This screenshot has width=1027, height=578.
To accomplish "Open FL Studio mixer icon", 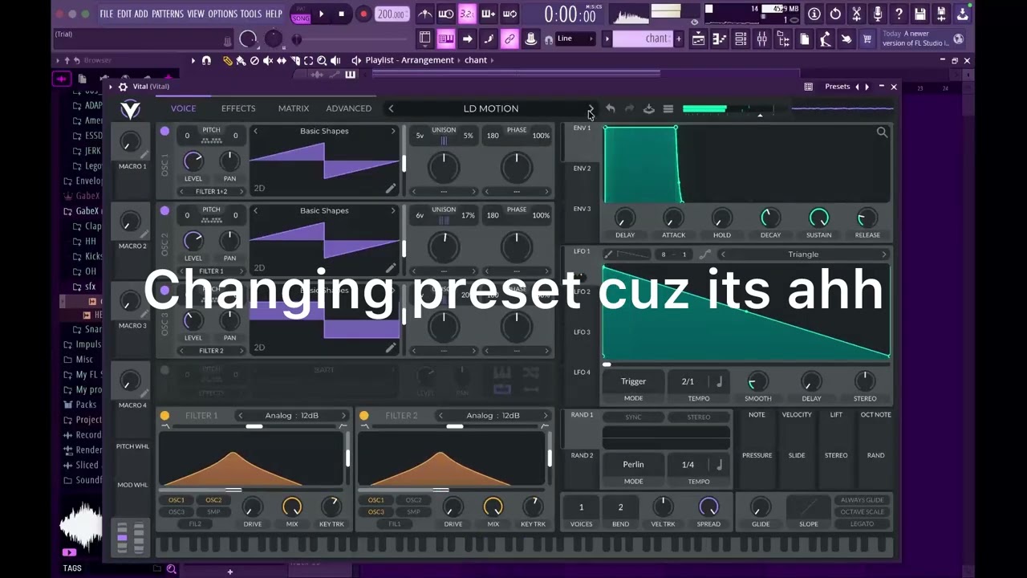I will (761, 39).
